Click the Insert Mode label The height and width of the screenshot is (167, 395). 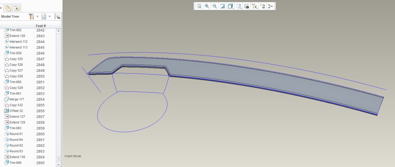[73, 156]
